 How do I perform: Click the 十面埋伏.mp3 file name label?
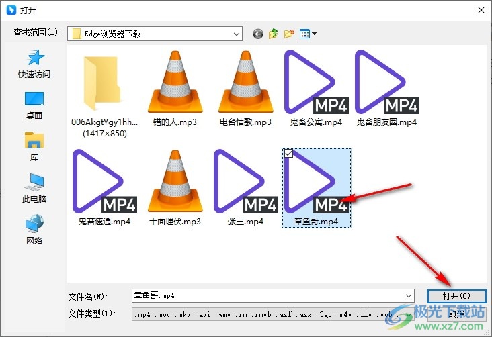(175, 222)
